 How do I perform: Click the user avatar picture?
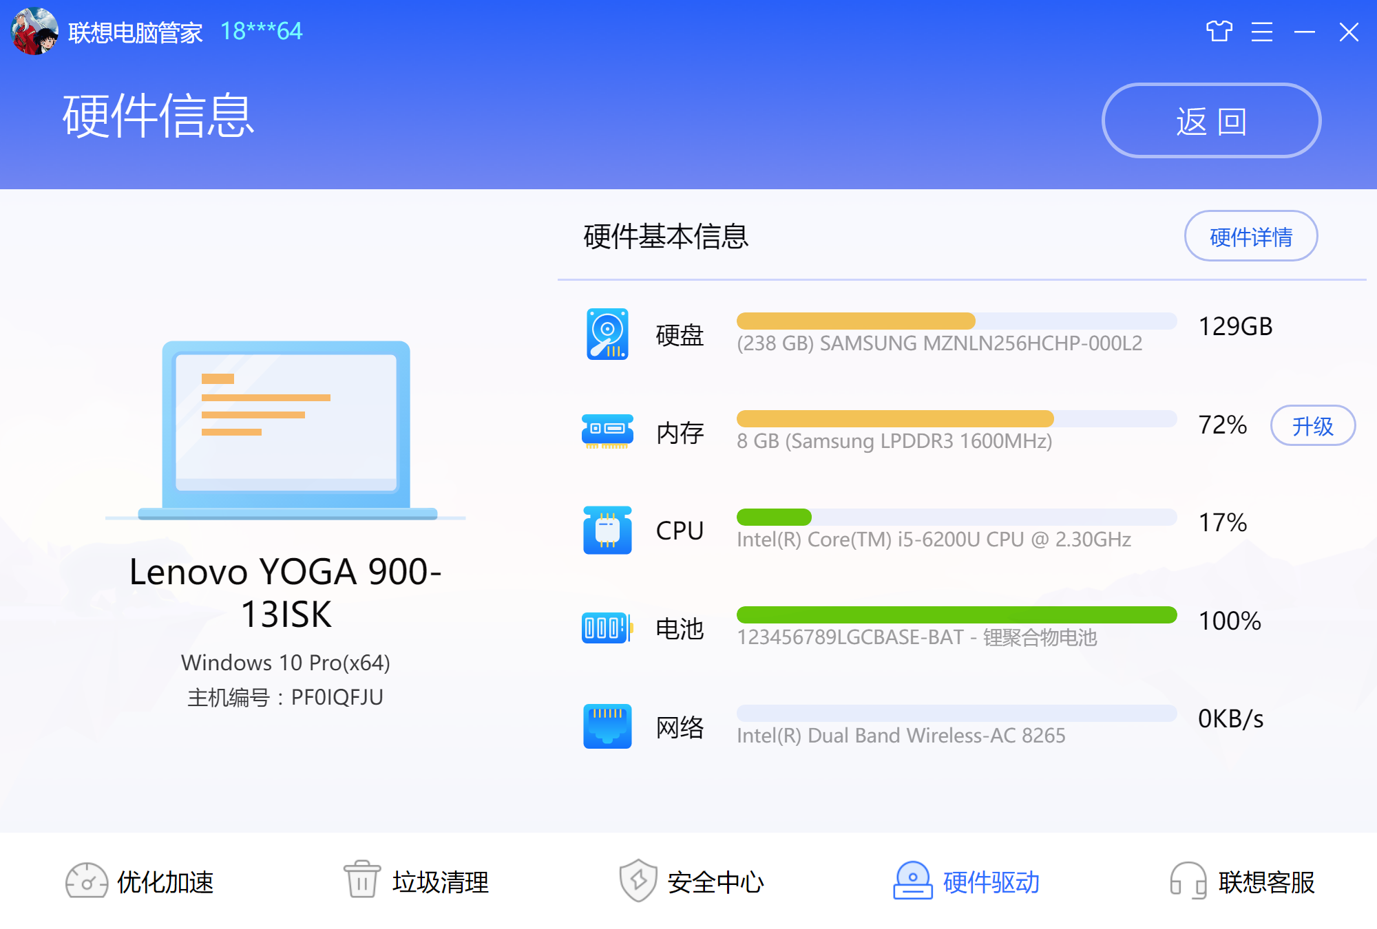[34, 32]
